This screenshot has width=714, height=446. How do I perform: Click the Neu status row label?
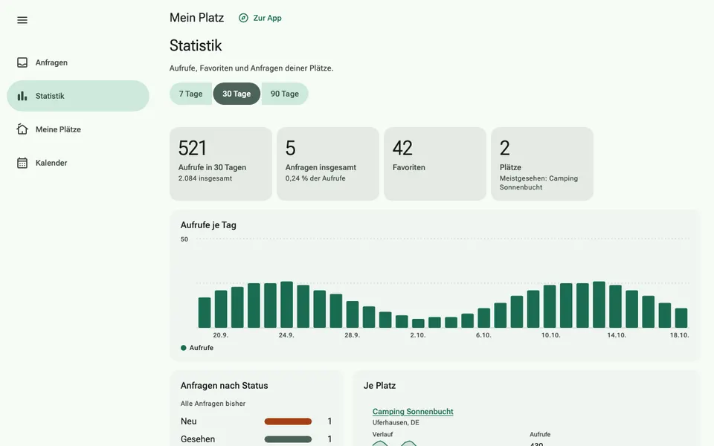(188, 421)
